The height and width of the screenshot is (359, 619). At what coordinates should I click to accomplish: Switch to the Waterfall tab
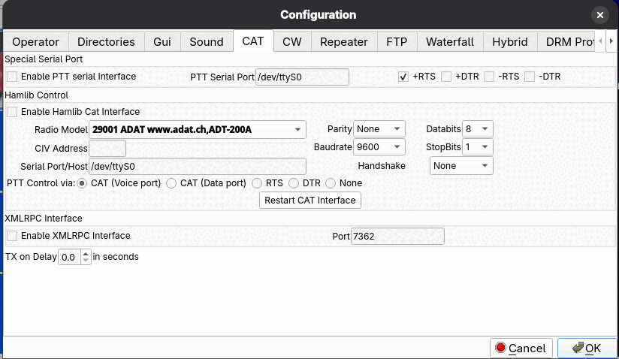450,42
